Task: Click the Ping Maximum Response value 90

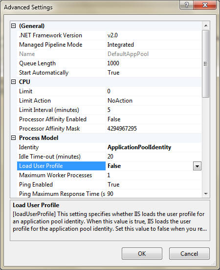Action: point(110,194)
